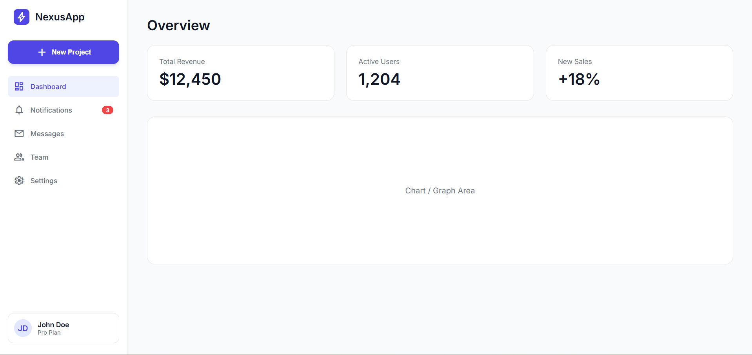Click the red notification count badge
The height and width of the screenshot is (355, 752).
tap(107, 110)
